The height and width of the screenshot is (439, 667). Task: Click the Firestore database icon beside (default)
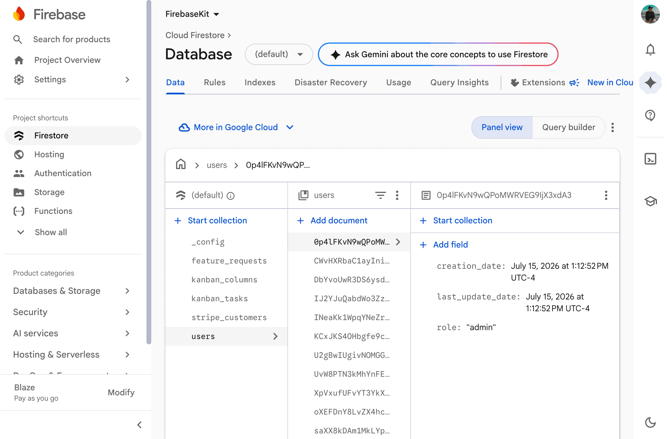pos(180,195)
